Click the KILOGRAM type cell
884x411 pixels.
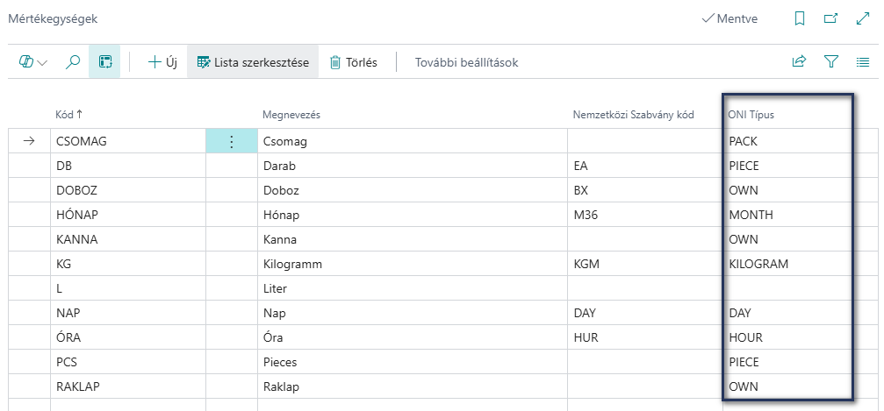point(787,264)
